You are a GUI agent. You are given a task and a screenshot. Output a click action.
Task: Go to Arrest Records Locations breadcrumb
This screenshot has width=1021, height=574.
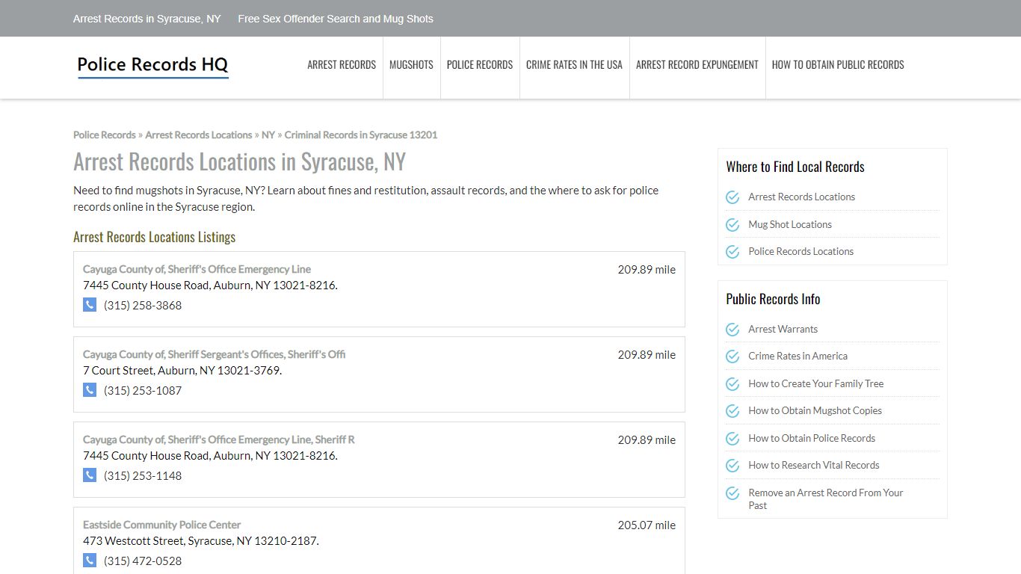(x=199, y=135)
